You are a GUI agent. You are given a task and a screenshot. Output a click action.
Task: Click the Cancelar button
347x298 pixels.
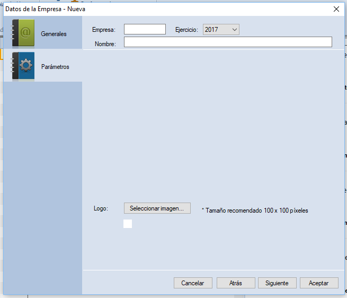coord(193,283)
